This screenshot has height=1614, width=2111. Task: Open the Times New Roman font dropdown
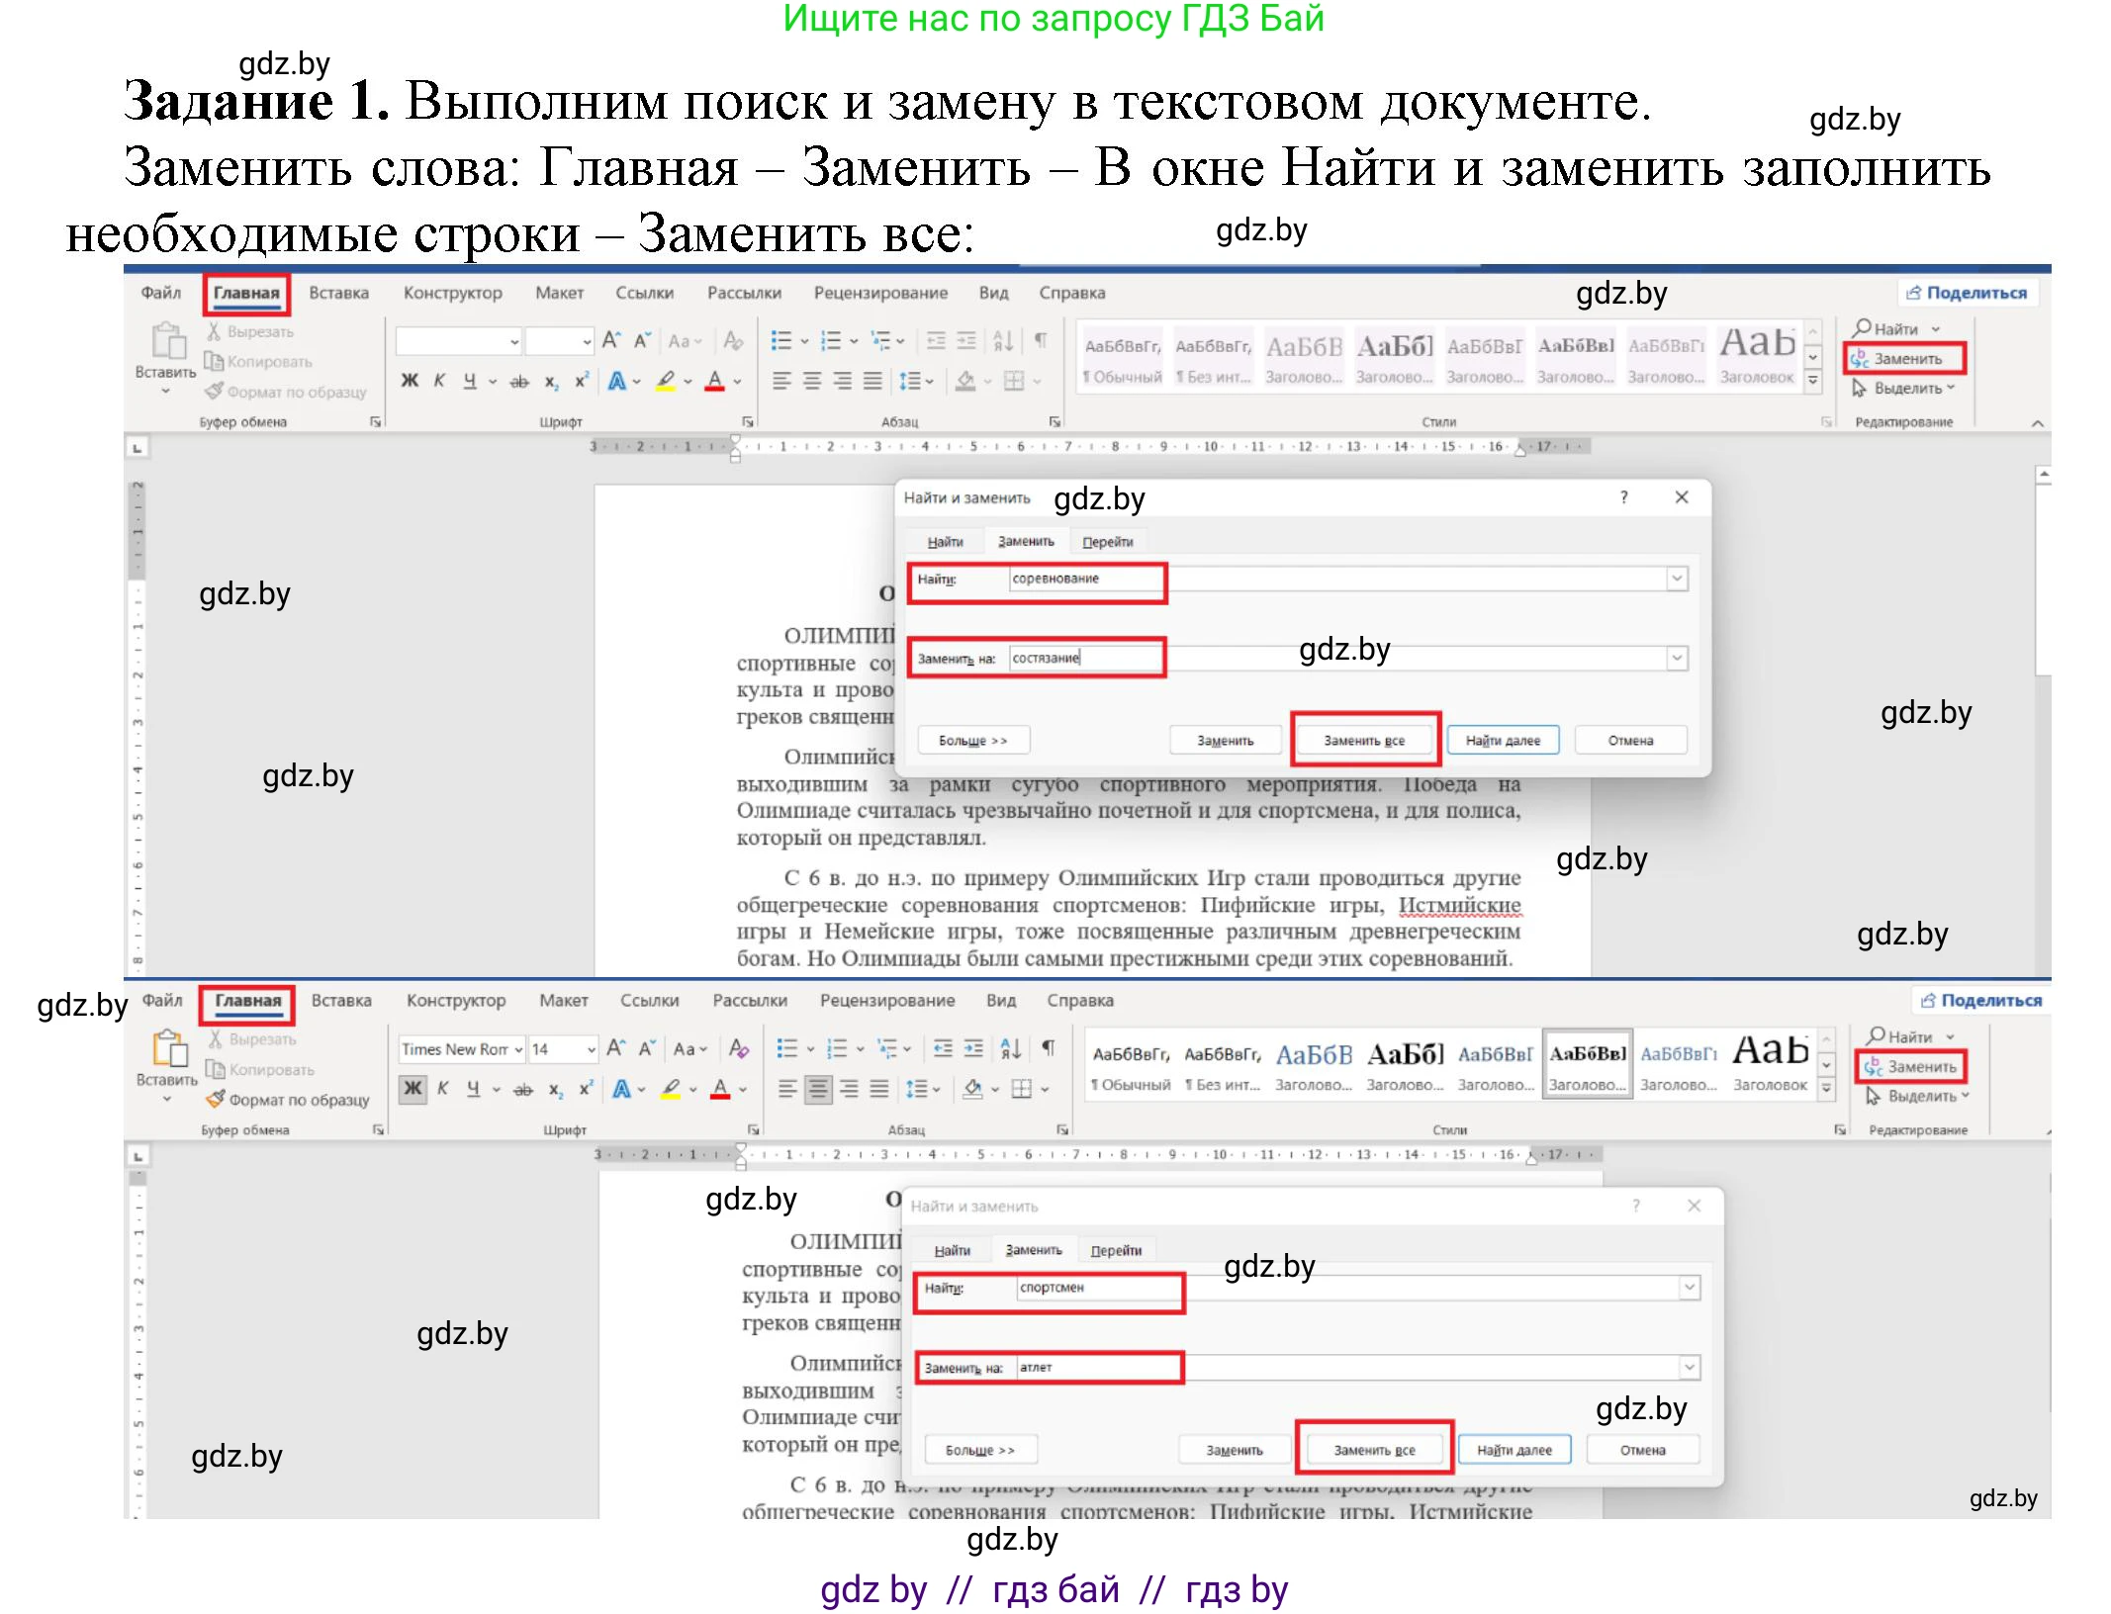click(x=518, y=1049)
